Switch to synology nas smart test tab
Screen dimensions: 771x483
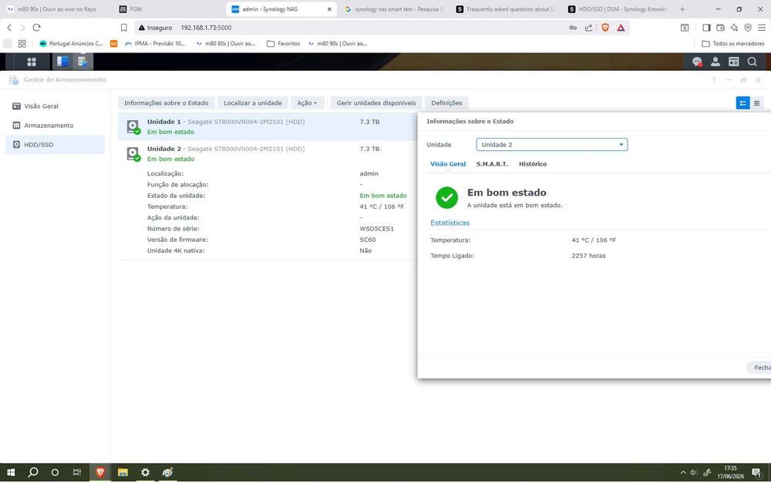[394, 8]
